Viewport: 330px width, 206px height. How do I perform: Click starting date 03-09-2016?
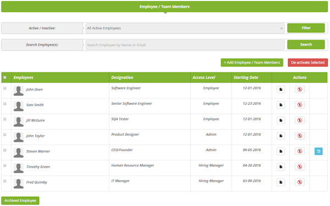(252, 181)
